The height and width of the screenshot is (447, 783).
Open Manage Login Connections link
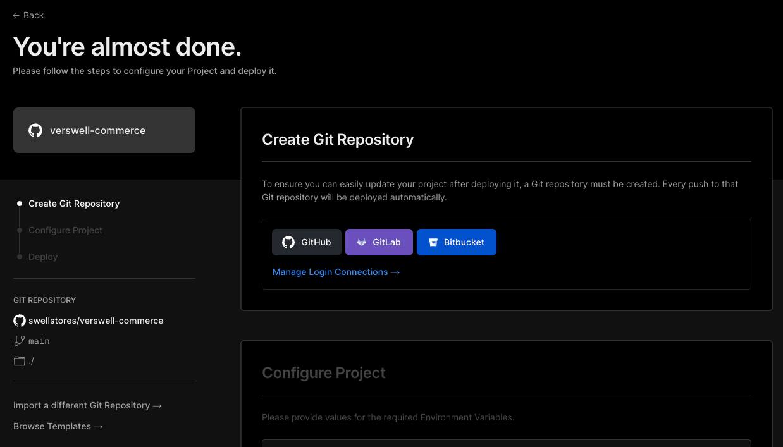[336, 272]
